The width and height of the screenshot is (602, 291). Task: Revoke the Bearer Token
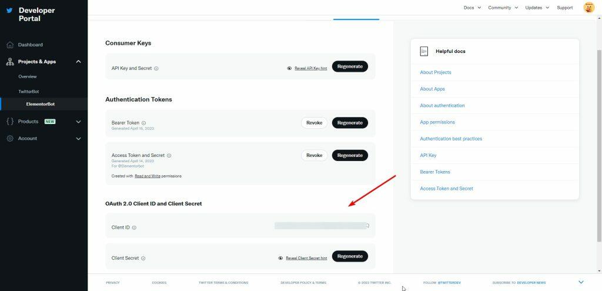pyautogui.click(x=314, y=123)
